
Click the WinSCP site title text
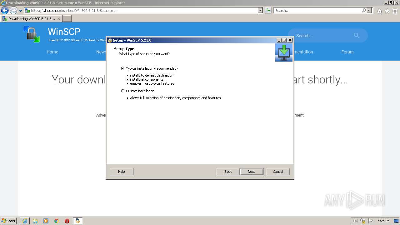[64, 32]
